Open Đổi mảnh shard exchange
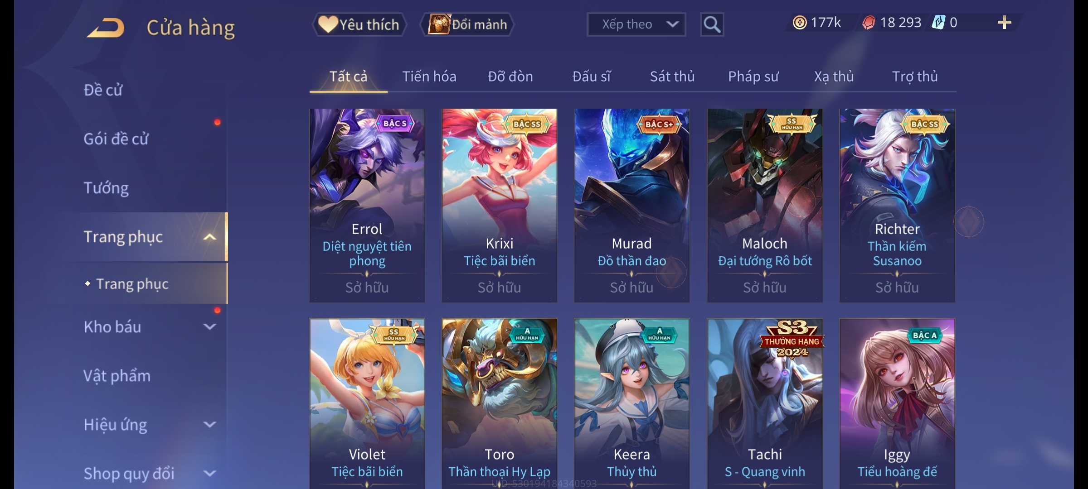The height and width of the screenshot is (489, 1088). pos(467,24)
